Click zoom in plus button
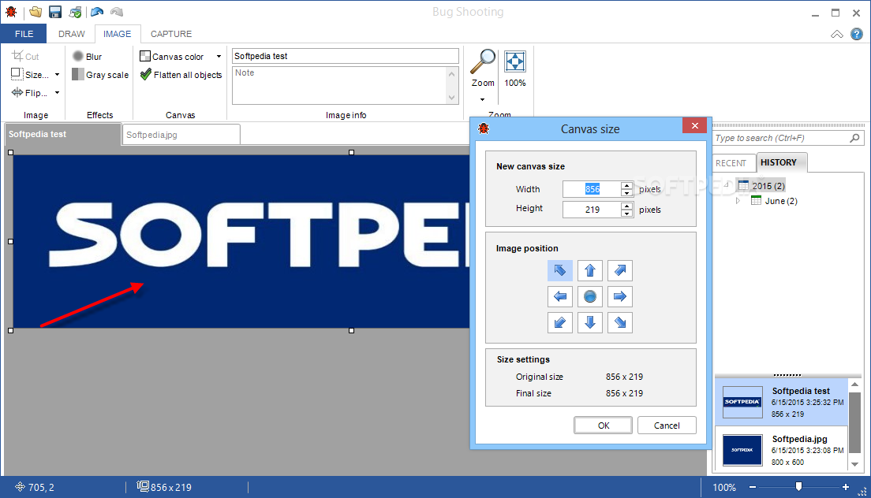 [846, 487]
